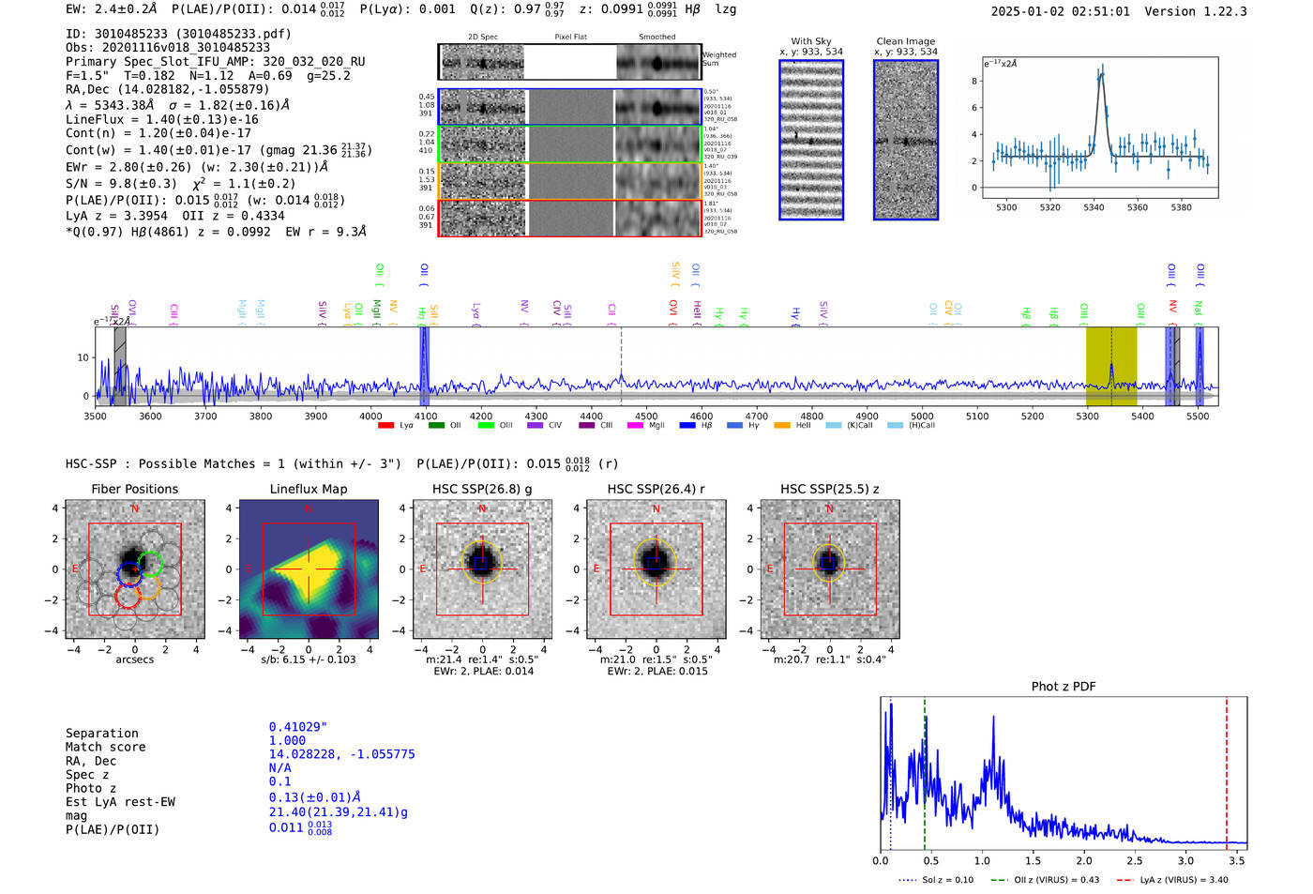The height and width of the screenshot is (894, 1313).
Task: Click the red dashed LyA z line in PDF
Action: coord(1226,773)
